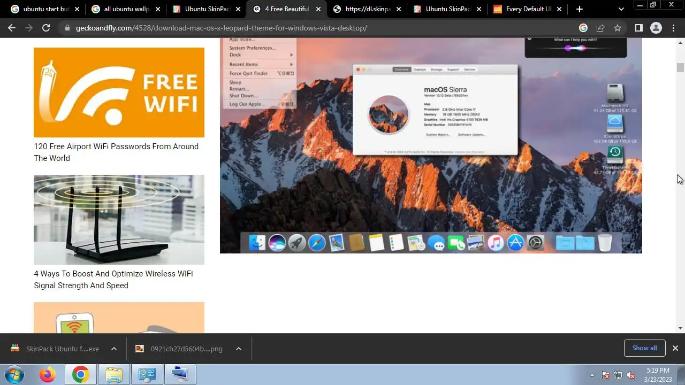Share this page from the address bar
This screenshot has width=685, height=385.
coord(600,28)
